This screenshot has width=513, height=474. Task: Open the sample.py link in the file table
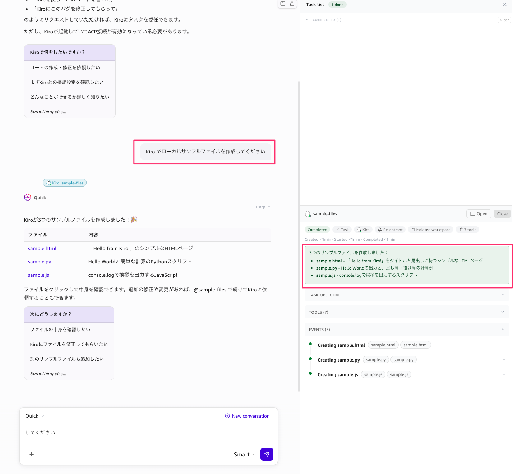click(40, 262)
